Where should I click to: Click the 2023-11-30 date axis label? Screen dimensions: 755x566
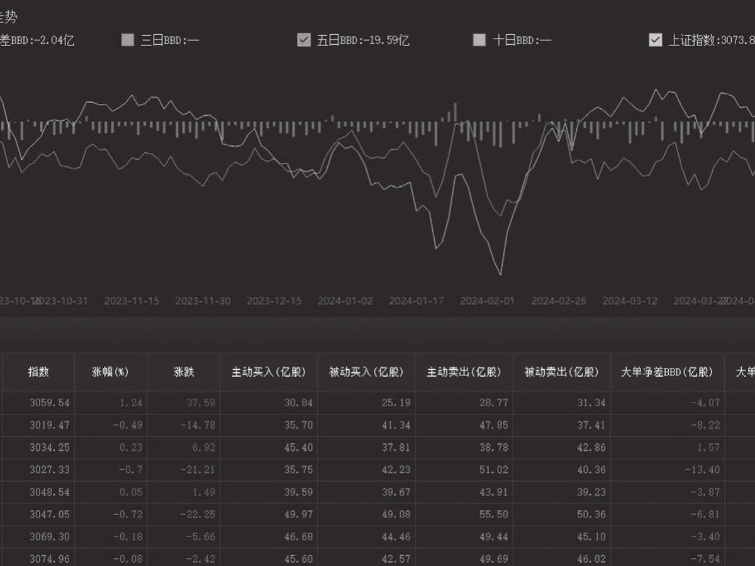(203, 301)
